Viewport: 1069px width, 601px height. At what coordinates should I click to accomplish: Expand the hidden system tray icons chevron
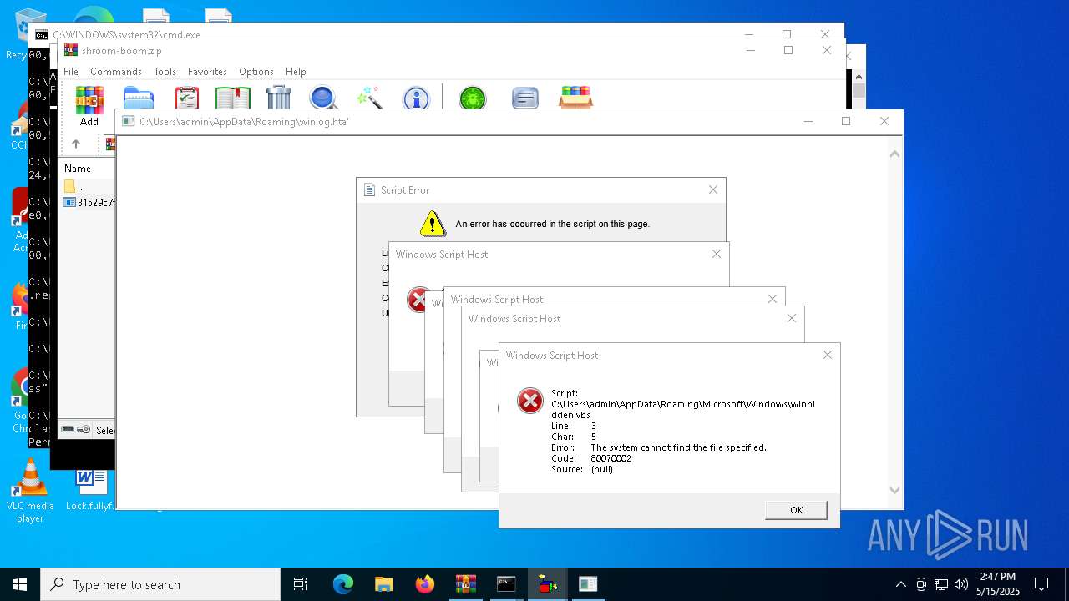(x=900, y=584)
